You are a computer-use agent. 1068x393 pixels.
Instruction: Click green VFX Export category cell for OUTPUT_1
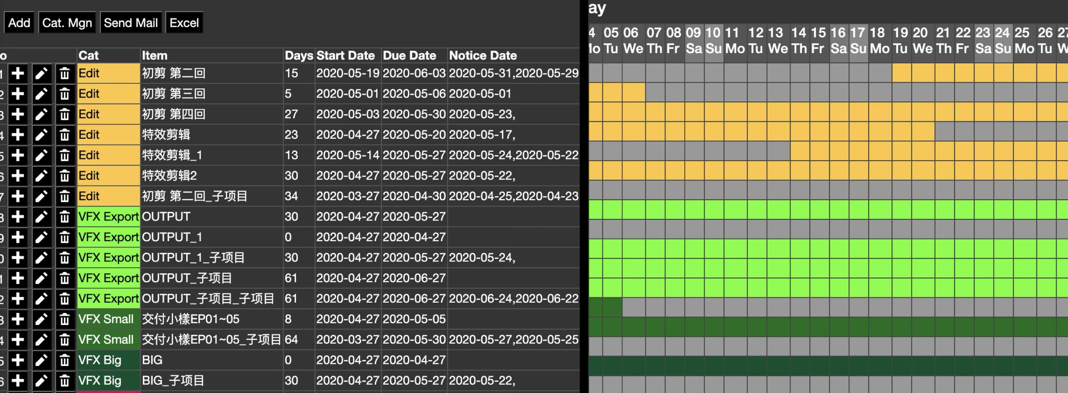click(108, 237)
